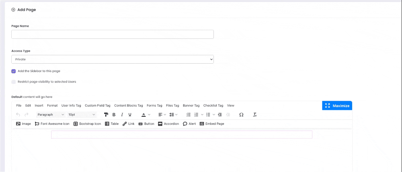
Task: Clear formatting with the Tx icon
Action: tap(255, 115)
